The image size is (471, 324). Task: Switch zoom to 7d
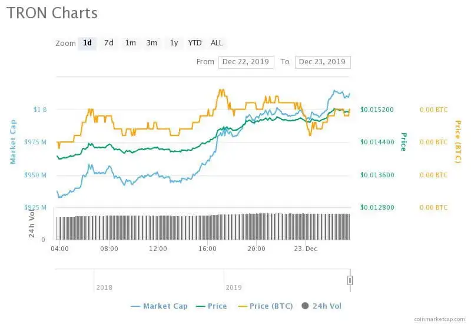click(x=109, y=43)
